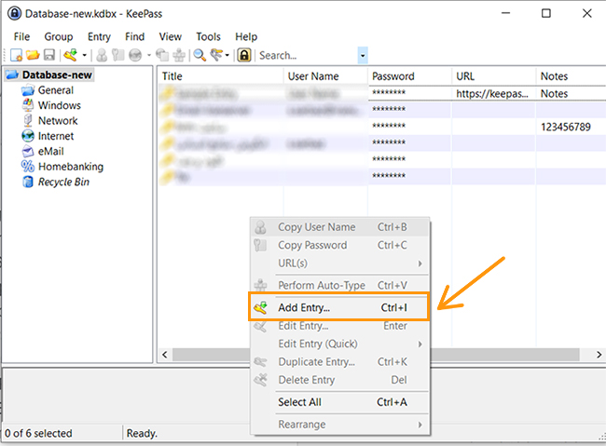The height and width of the screenshot is (446, 606).
Task: Click the Notes cell in the first row
Action: [x=554, y=93]
